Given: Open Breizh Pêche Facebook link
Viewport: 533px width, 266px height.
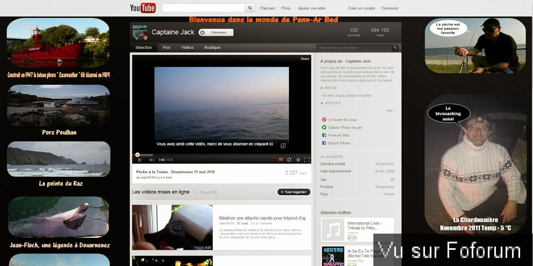Looking at the screenshot, I should point(339,143).
